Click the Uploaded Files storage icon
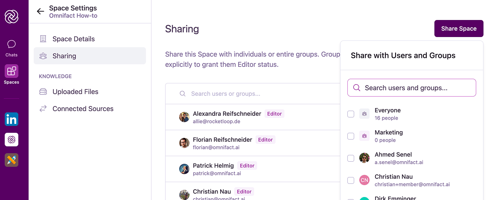Image resolution: width=495 pixels, height=200 pixels. 43,91
